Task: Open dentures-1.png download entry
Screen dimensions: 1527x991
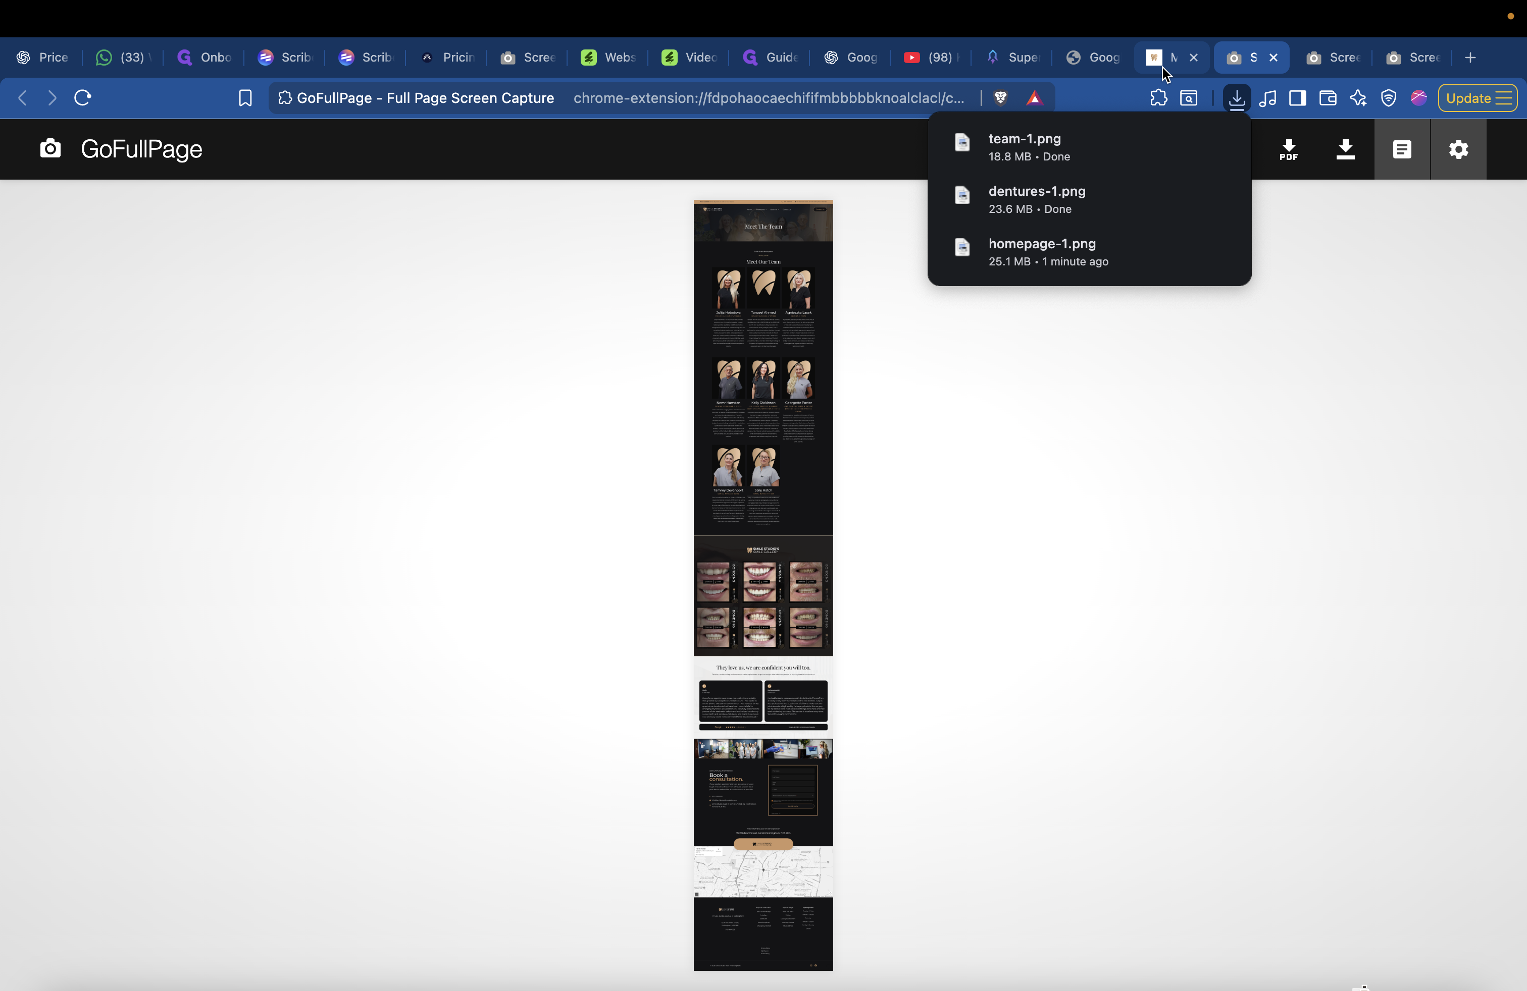Action: [1037, 192]
